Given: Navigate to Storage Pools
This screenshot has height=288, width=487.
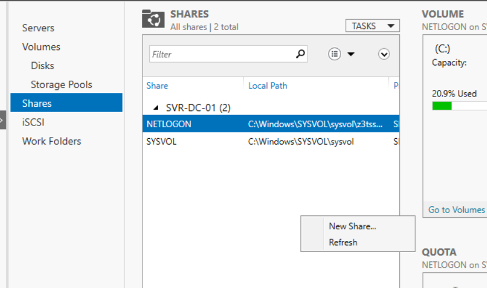Looking at the screenshot, I should (x=61, y=85).
